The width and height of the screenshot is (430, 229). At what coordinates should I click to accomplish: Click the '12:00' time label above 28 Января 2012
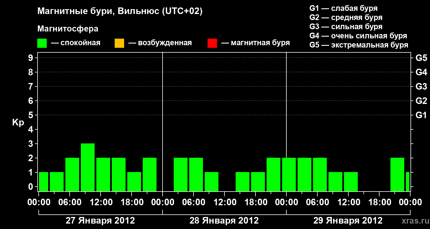click(224, 202)
